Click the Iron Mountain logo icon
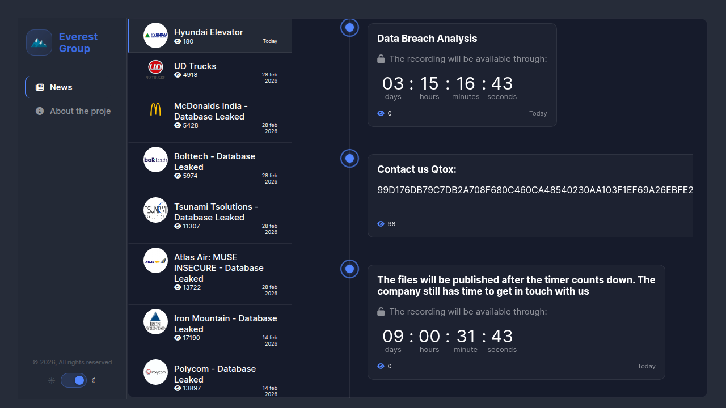Screen dimensions: 726x408 point(155,322)
